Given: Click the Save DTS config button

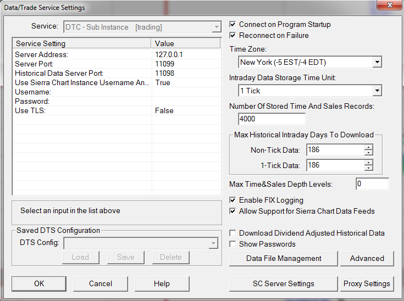Looking at the screenshot, I should click(x=126, y=258).
